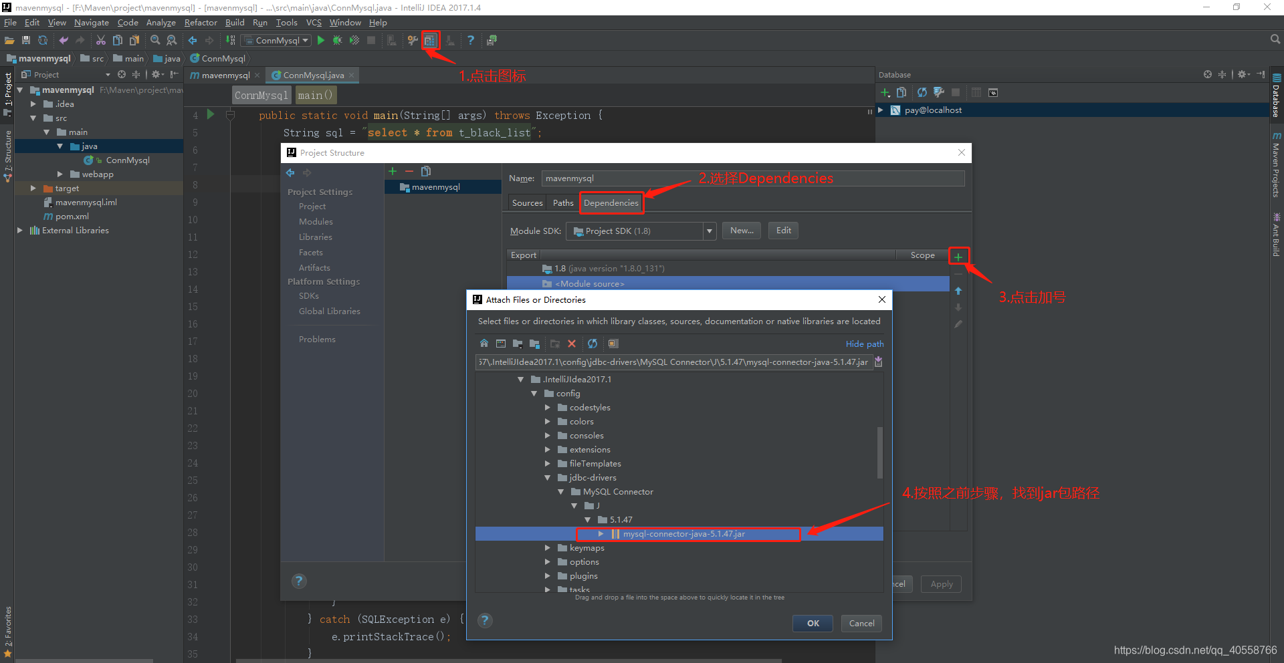The height and width of the screenshot is (663, 1284).
Task: Expand mysql-connector-java-5.1.47.jar node
Action: [601, 534]
